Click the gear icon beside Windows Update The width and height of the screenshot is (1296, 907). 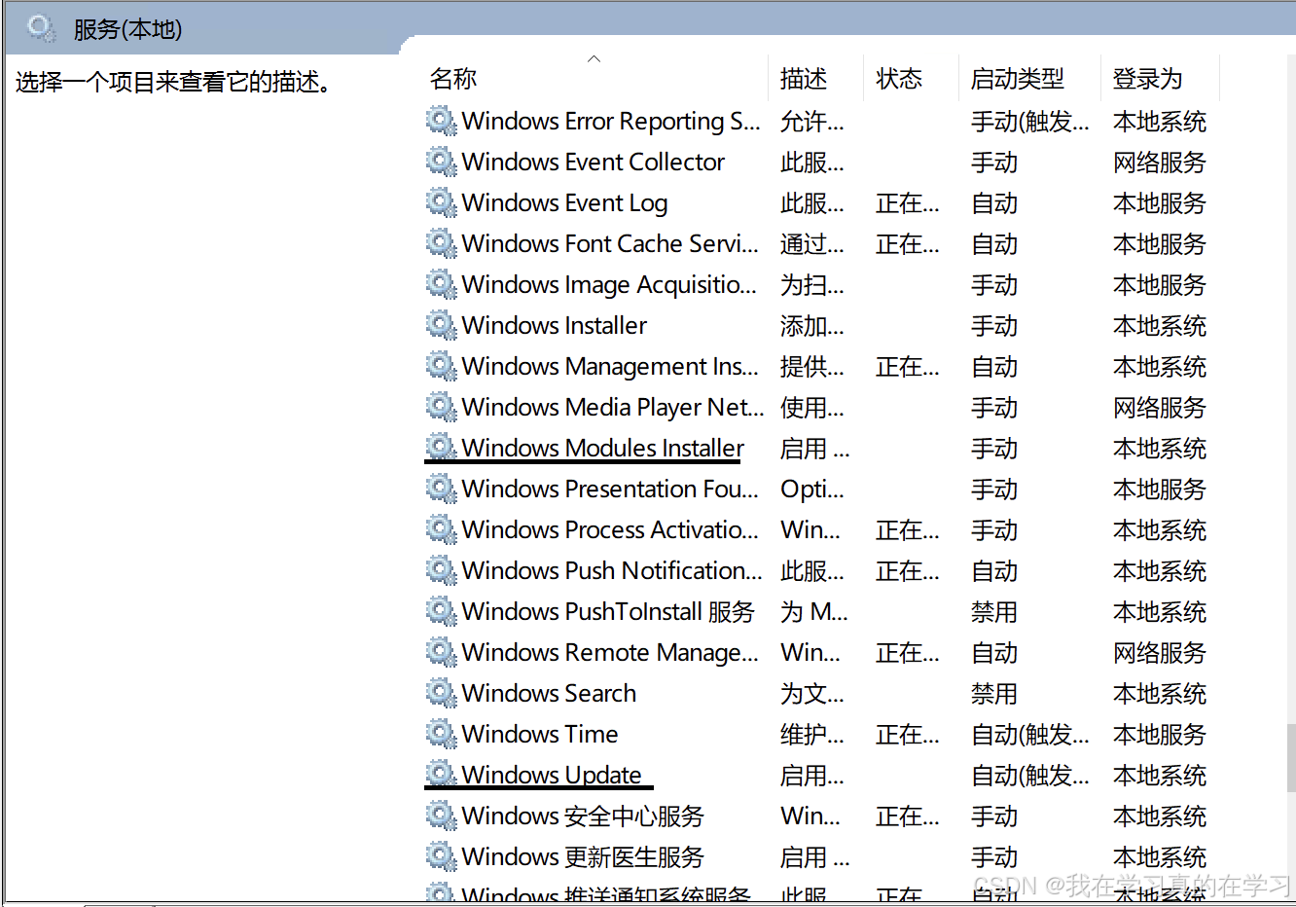[x=441, y=775]
